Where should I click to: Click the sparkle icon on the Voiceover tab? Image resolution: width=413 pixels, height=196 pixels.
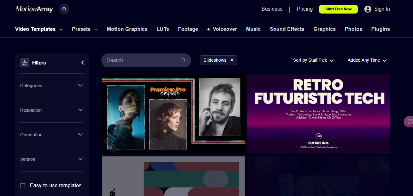coord(208,29)
